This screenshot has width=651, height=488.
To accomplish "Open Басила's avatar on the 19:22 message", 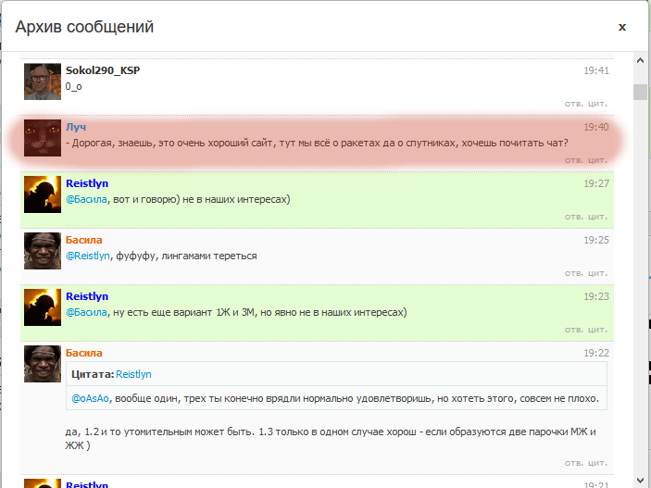I will [x=43, y=364].
